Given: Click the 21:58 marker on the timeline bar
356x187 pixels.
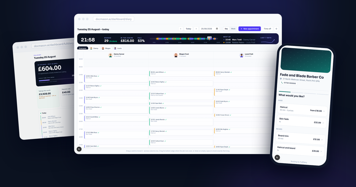Looking at the screenshot, I should [x=209, y=37].
